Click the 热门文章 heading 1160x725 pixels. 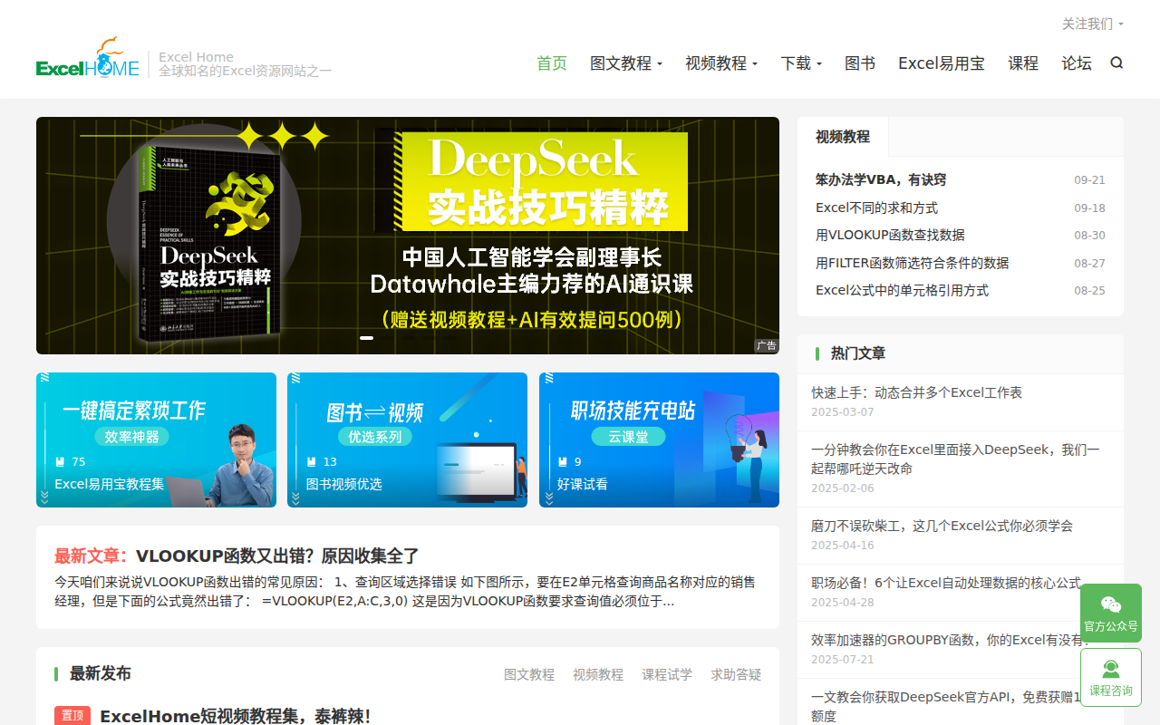click(858, 353)
